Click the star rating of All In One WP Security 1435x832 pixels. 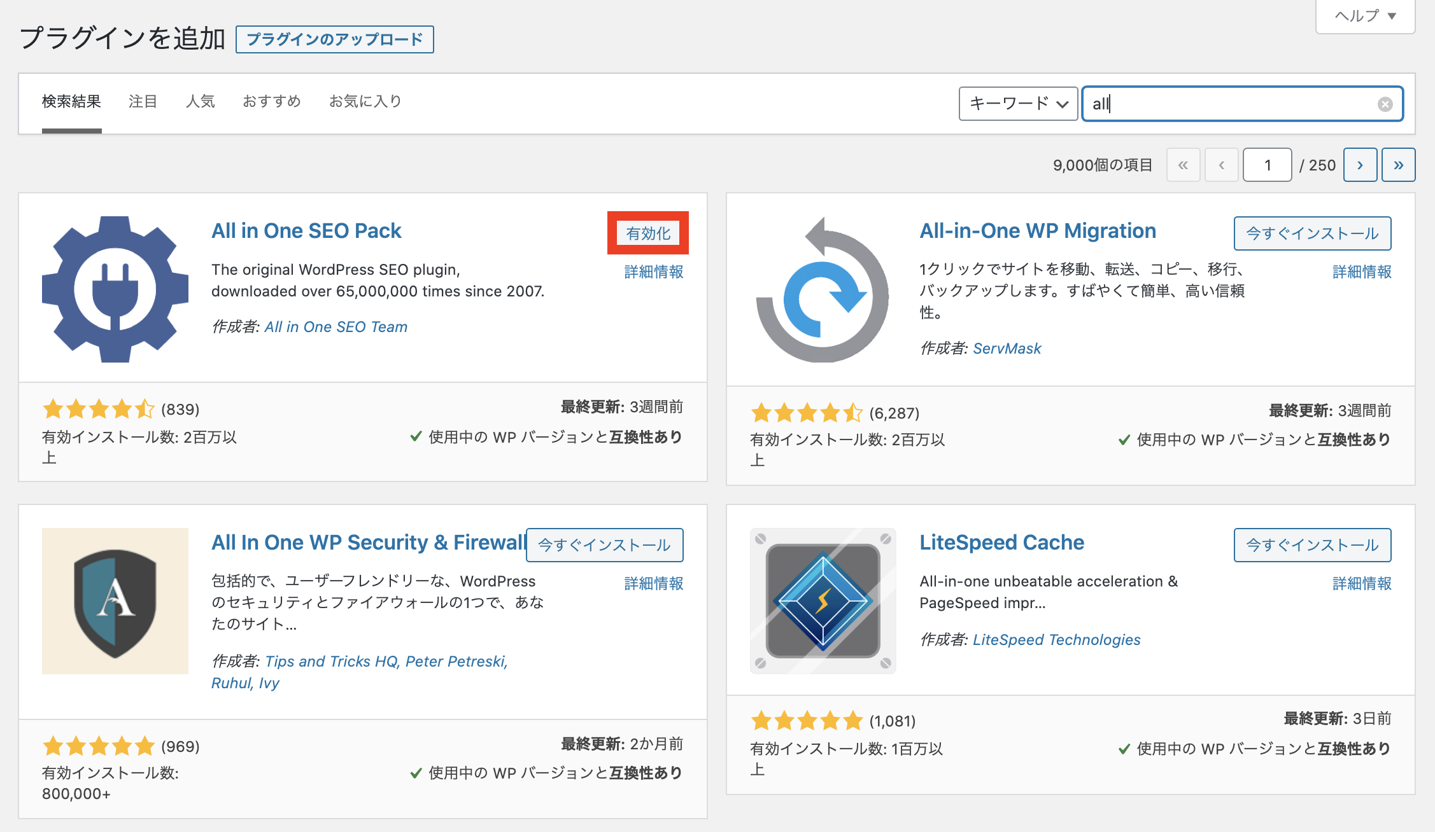pos(99,746)
